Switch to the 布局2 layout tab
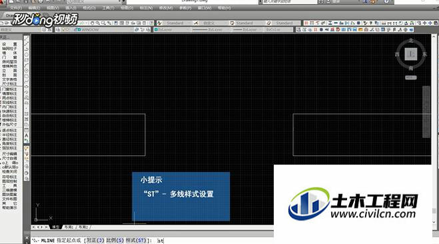Viewport: 439px width, 244px height. [83, 227]
